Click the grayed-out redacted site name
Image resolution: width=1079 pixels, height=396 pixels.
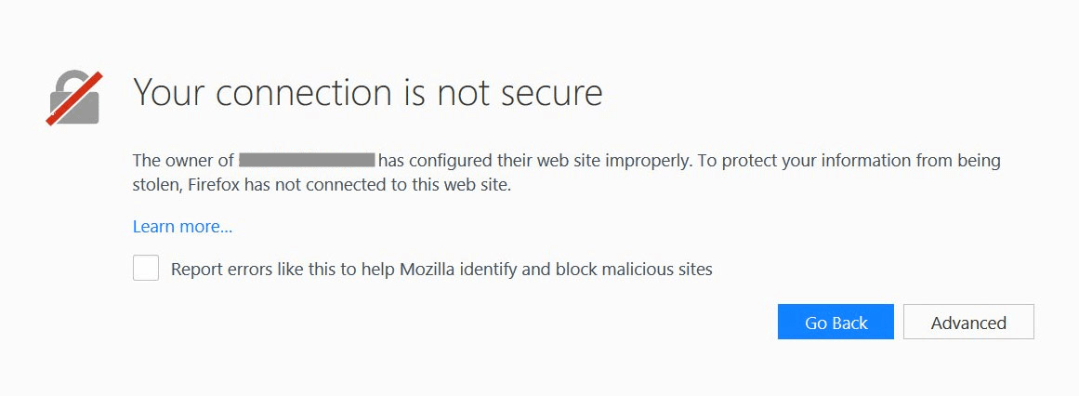[307, 161]
